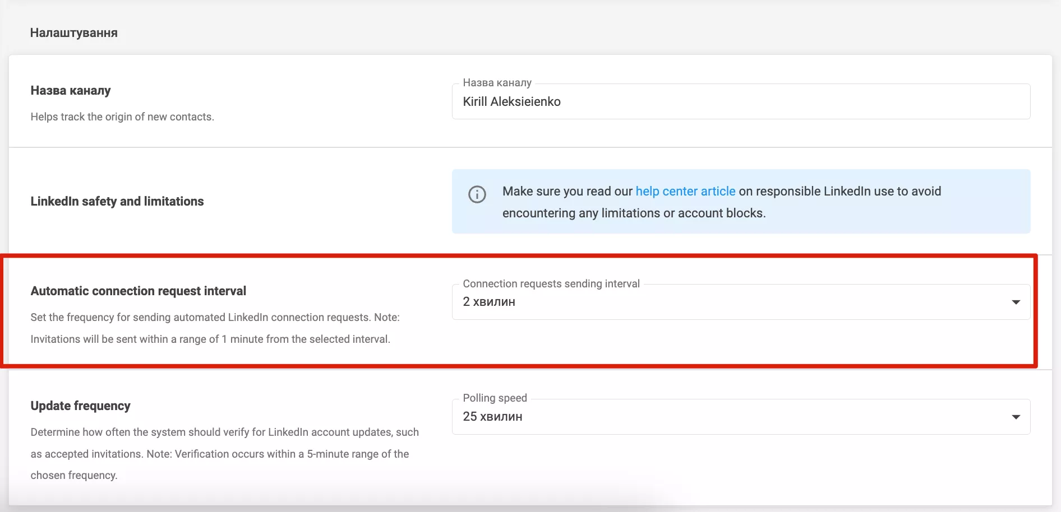Expand the polling speed dropdown arrow
This screenshot has width=1061, height=512.
pyautogui.click(x=1016, y=417)
